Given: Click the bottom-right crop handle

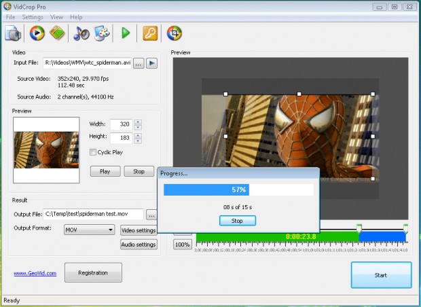Looking at the screenshot, I should 373,179.
